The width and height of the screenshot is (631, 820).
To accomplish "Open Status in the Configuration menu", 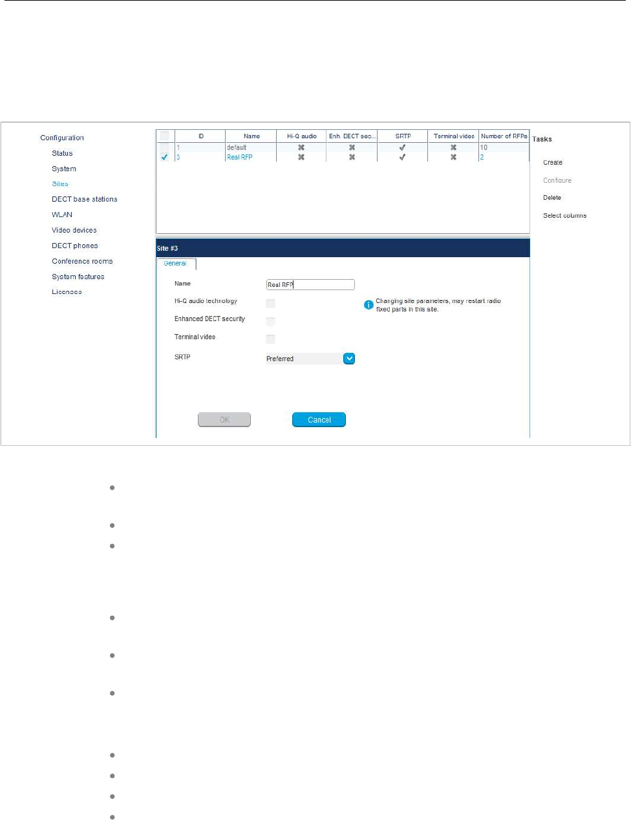I will click(62, 153).
